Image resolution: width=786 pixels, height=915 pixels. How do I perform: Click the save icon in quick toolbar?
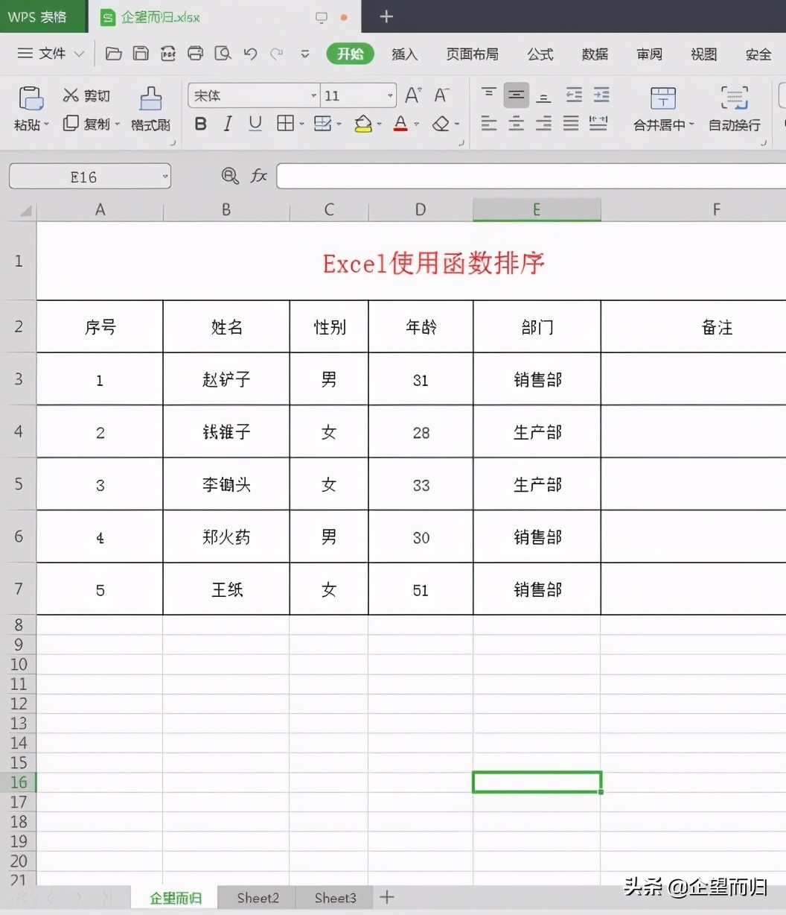(x=141, y=54)
